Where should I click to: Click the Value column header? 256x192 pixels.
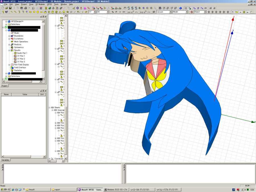coord(25,94)
